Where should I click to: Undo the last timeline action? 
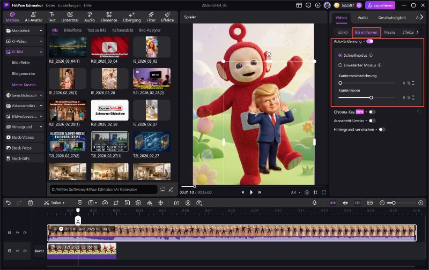[x=8, y=203]
